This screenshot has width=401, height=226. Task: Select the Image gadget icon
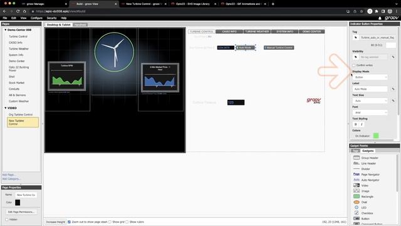(x=357, y=191)
